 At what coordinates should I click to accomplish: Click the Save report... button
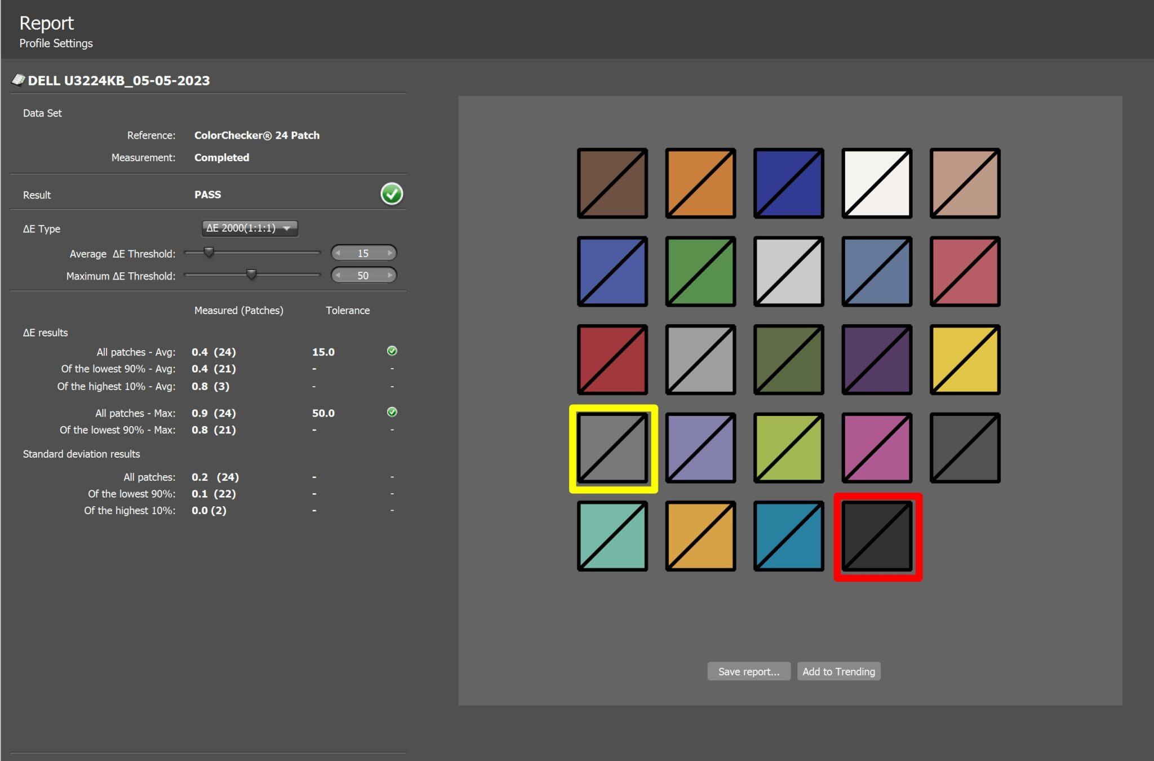pyautogui.click(x=748, y=671)
